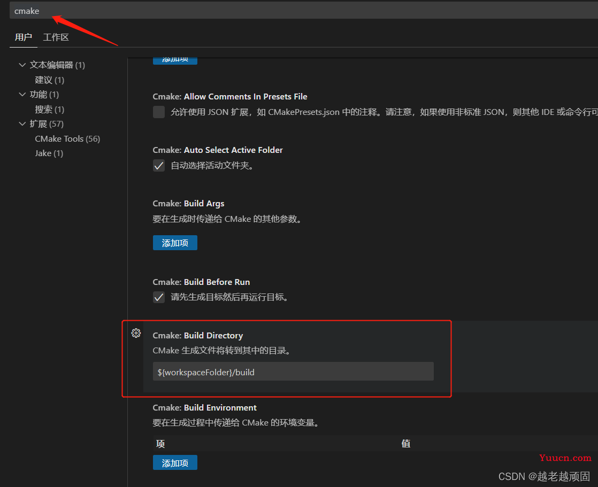Click 添加项 button under Build Environment

(175, 462)
